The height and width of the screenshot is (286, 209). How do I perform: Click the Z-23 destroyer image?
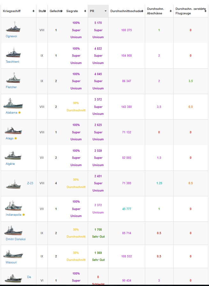click(x=13, y=184)
